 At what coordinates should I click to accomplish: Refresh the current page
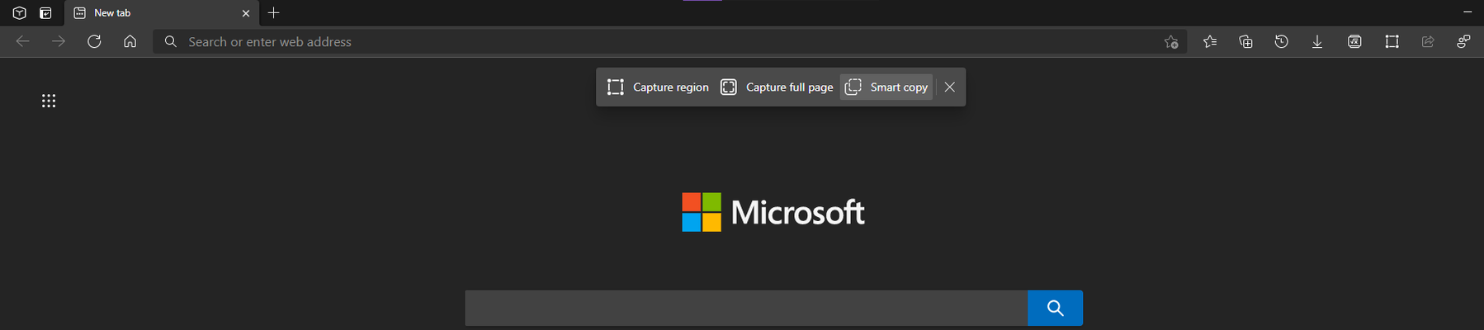coord(94,41)
